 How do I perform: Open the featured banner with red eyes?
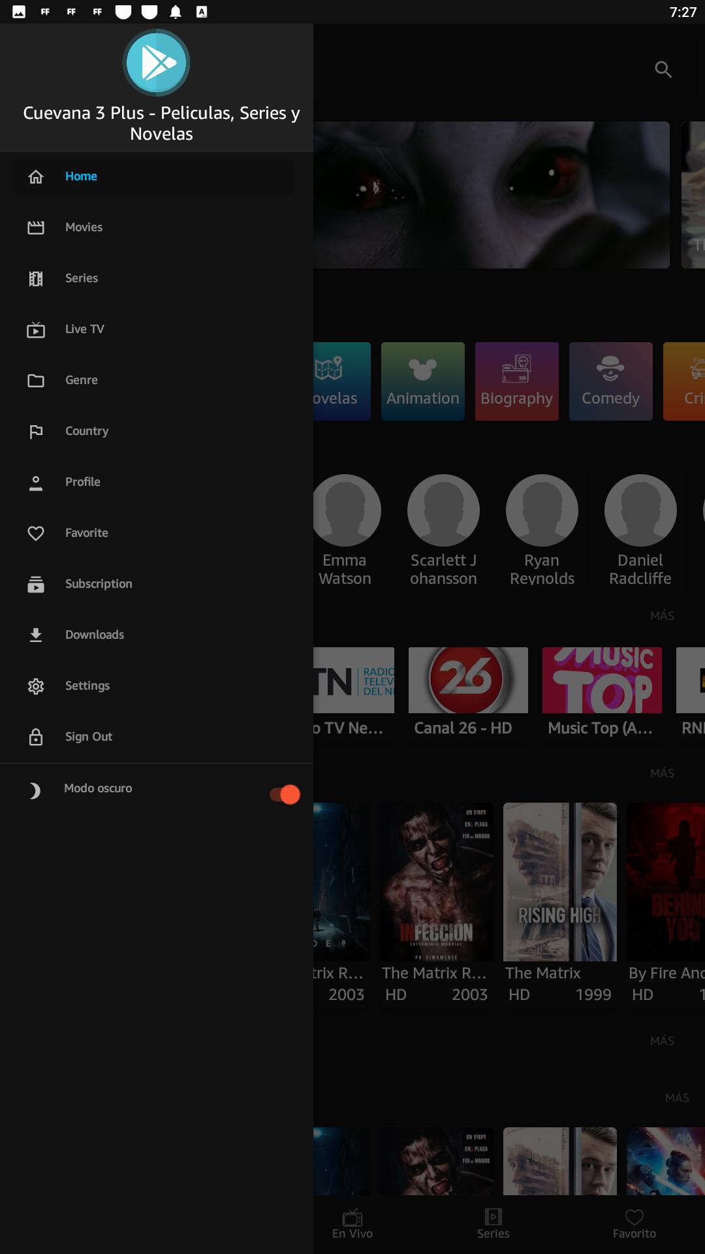(492, 195)
